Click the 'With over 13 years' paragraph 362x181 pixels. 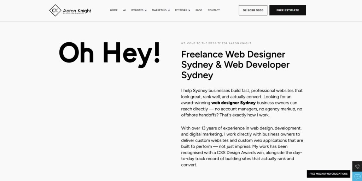point(242,146)
